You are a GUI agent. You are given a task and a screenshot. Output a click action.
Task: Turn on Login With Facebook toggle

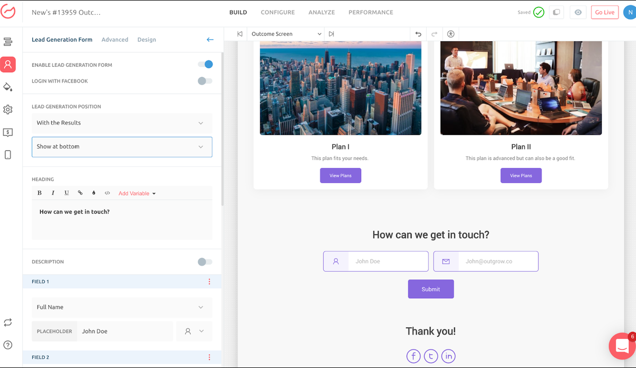pos(205,81)
